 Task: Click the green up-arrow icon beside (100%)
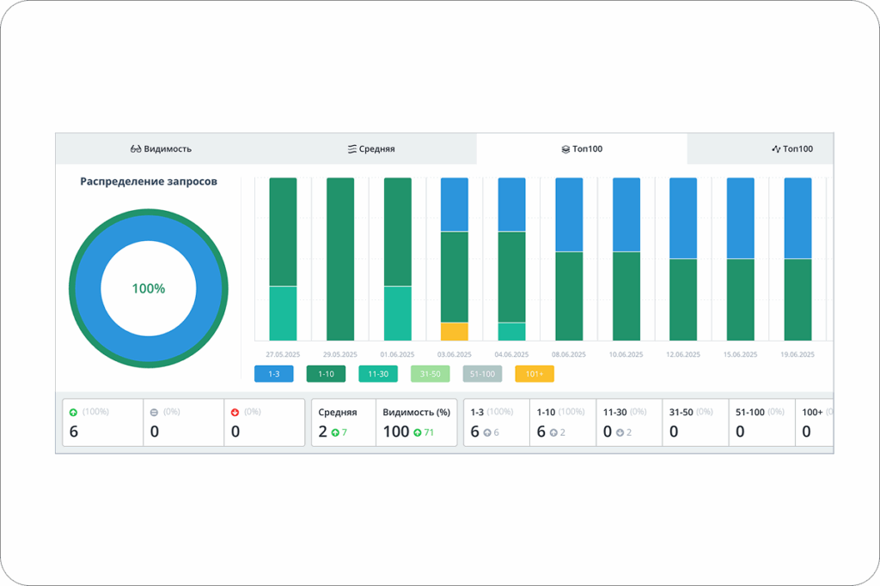(73, 413)
